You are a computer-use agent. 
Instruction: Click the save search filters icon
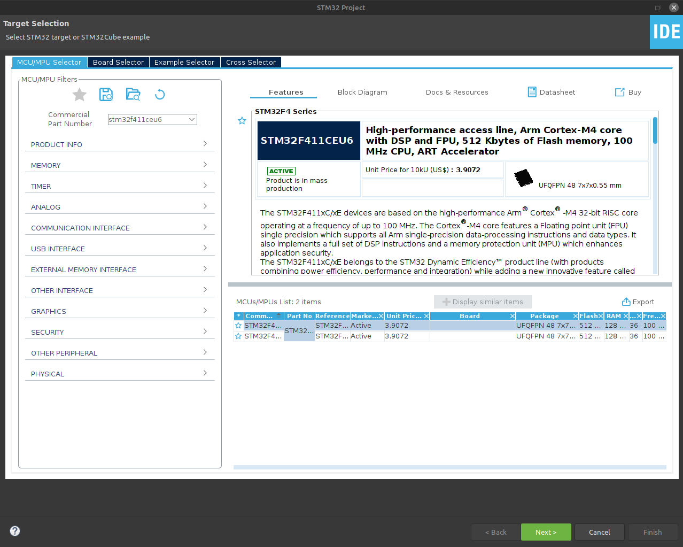coord(106,95)
